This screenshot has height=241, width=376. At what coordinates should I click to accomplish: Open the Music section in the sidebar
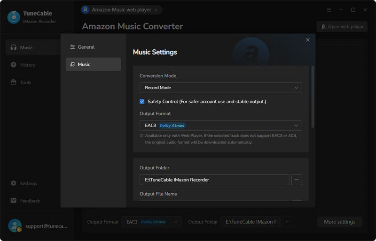[33, 47]
